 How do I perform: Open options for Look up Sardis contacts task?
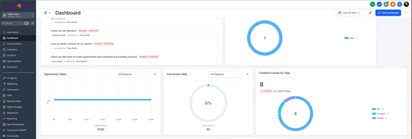[x=217, y=46]
